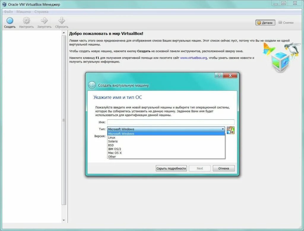Choose IBM OS/2 from the type list

(x=166, y=149)
